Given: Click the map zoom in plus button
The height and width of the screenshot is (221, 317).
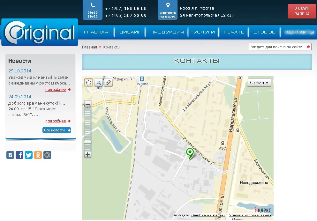Looking at the screenshot, I should coord(87,155).
